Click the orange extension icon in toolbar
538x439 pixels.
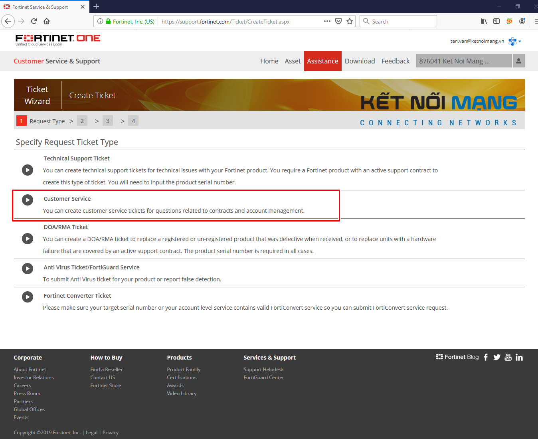point(509,21)
